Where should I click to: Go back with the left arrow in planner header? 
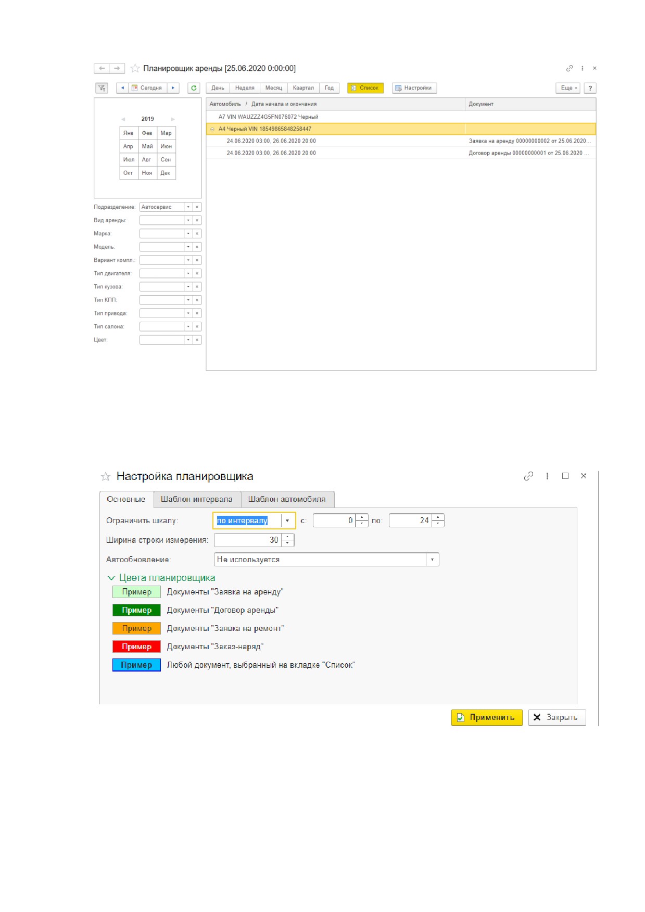102,68
